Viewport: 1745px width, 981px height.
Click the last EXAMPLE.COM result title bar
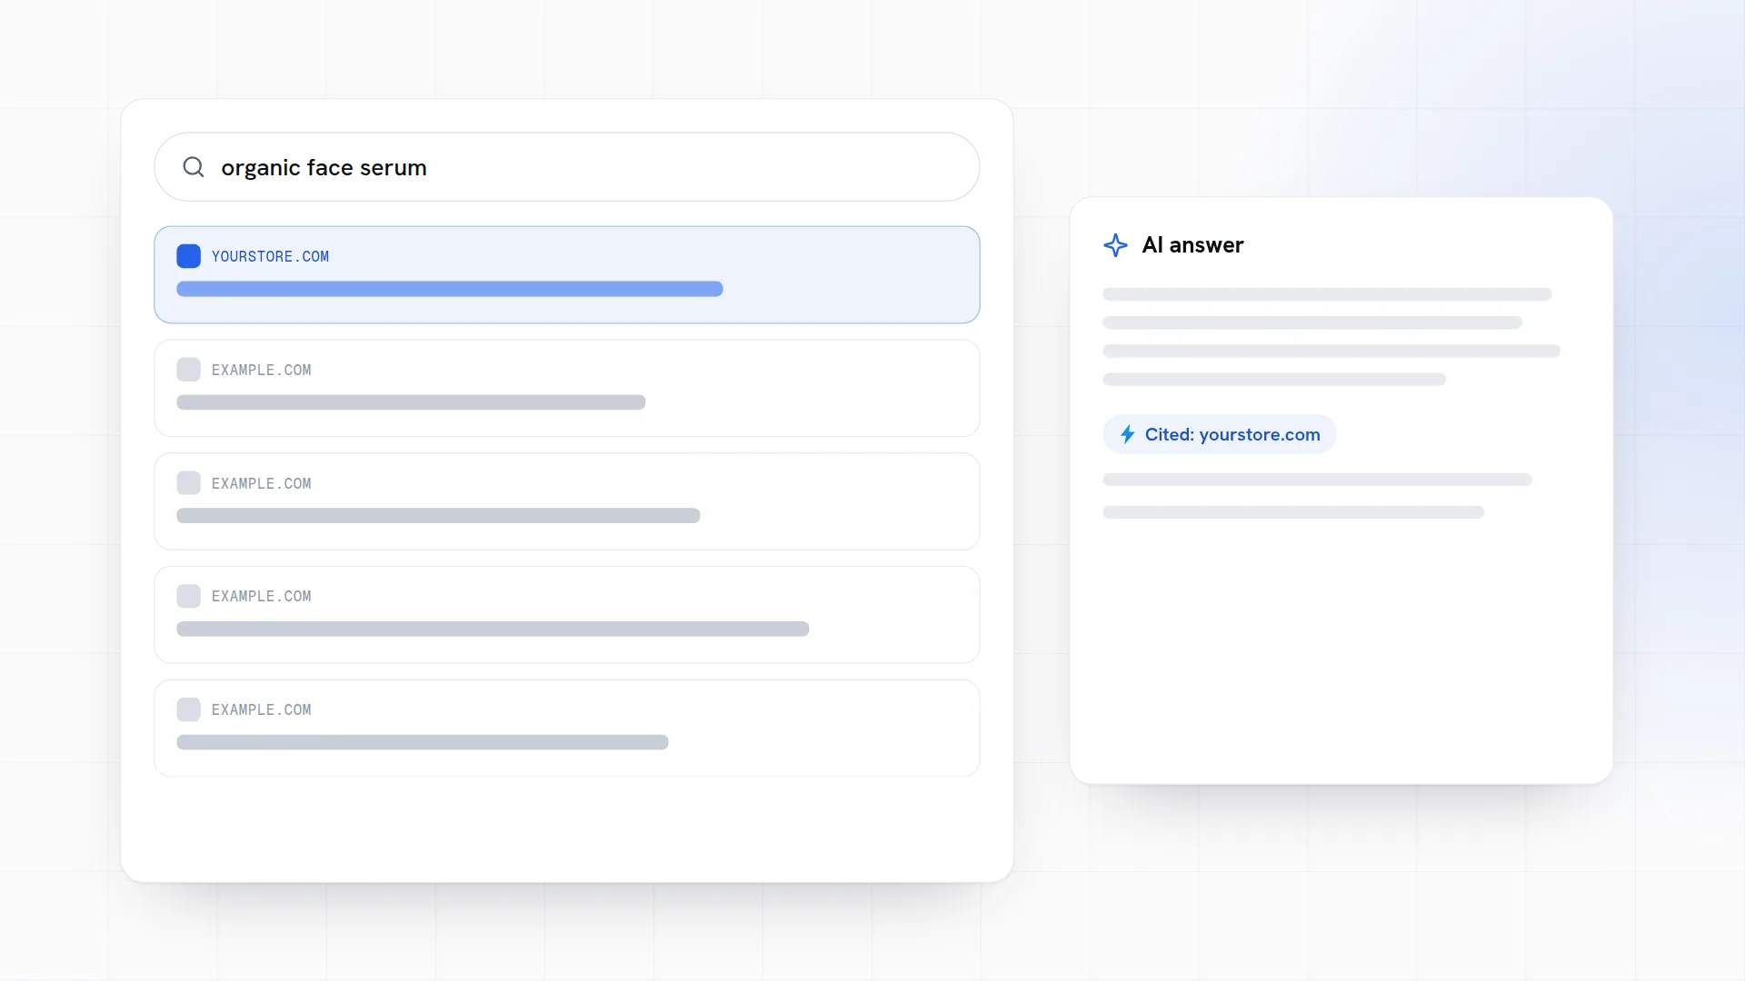pos(422,742)
